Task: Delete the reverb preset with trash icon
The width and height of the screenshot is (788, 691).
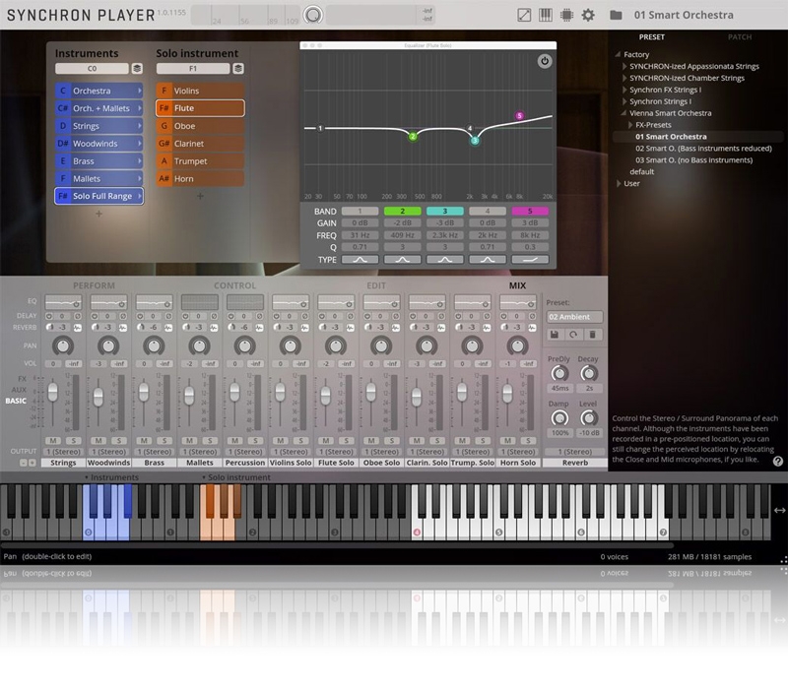Action: [x=593, y=335]
